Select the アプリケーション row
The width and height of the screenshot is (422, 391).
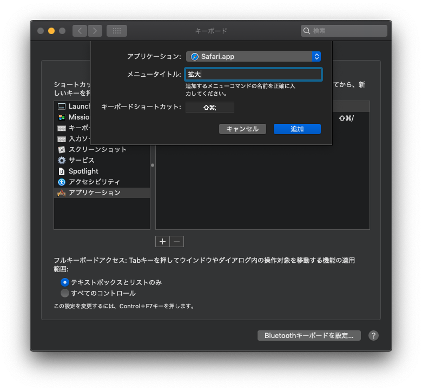pyautogui.click(x=102, y=193)
